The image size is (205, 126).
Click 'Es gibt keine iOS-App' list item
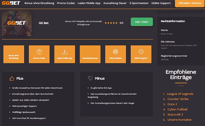click(101, 88)
